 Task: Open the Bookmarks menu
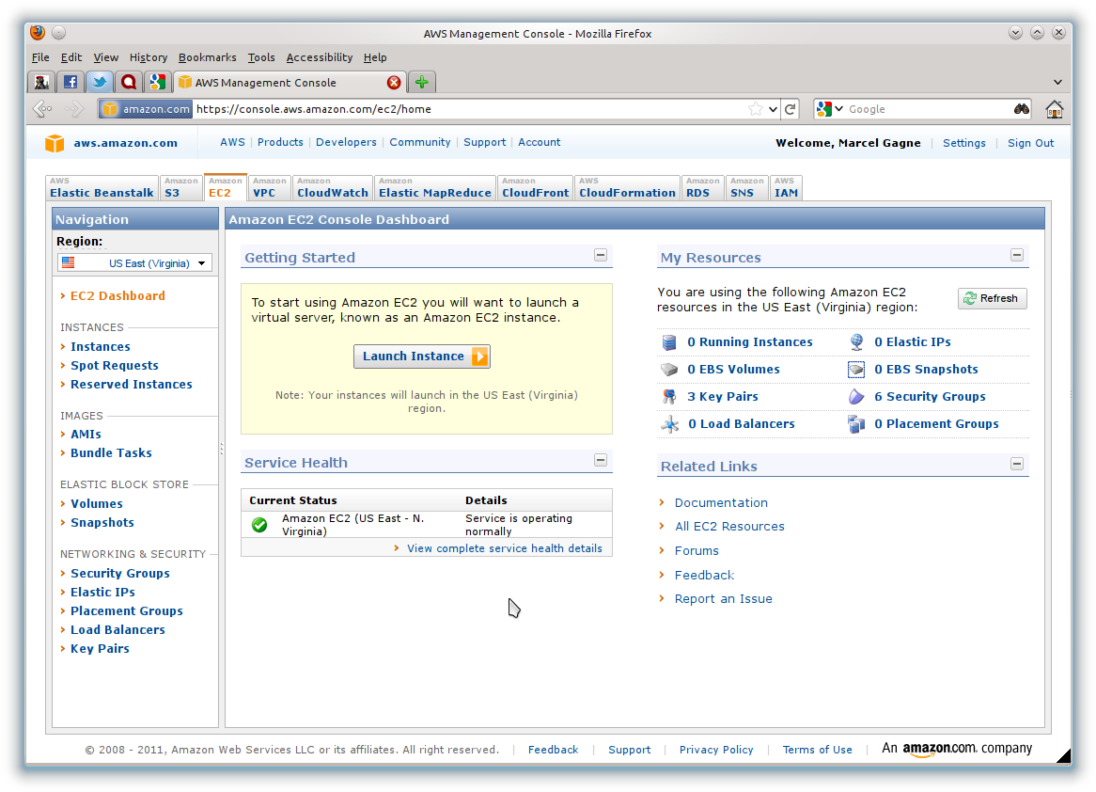click(207, 57)
